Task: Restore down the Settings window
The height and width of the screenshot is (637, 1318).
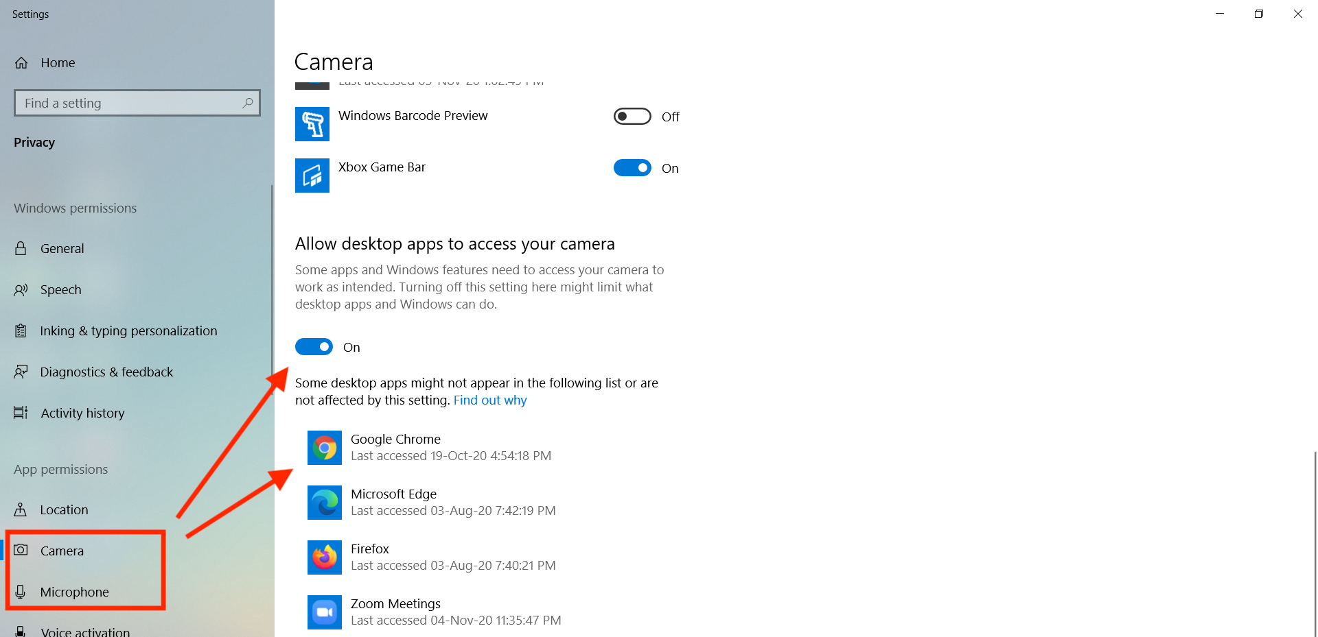Action: click(1259, 14)
